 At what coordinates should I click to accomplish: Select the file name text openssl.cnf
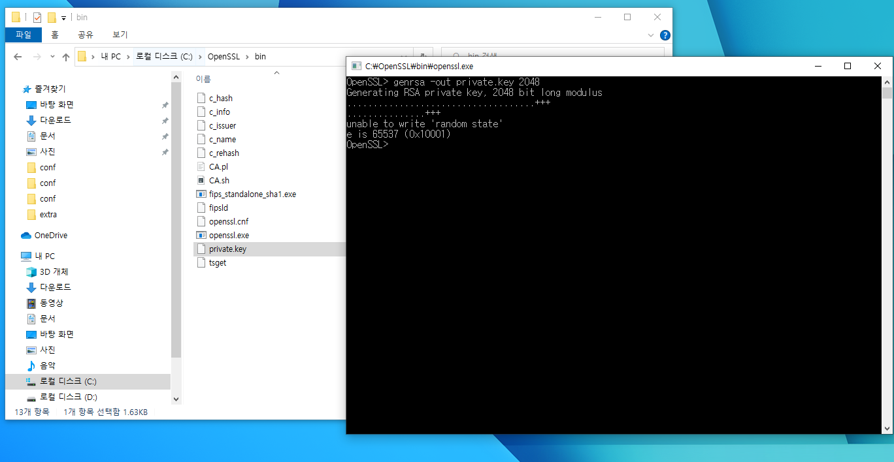click(229, 221)
